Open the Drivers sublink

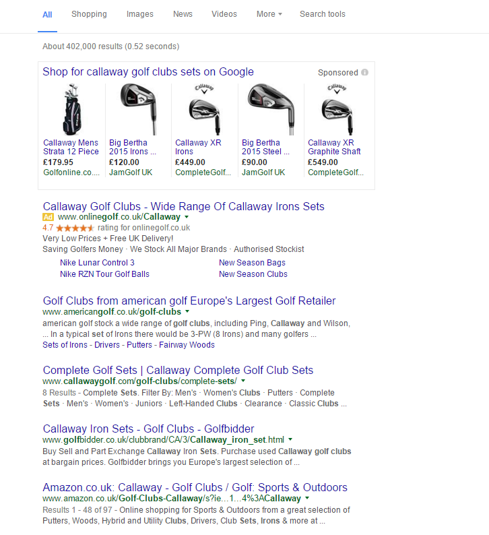(107, 345)
